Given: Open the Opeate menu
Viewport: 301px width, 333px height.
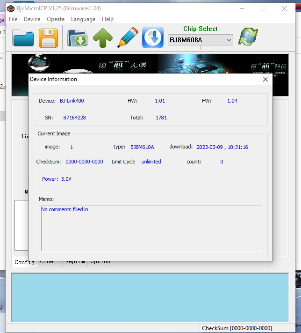Looking at the screenshot, I should [x=56, y=19].
